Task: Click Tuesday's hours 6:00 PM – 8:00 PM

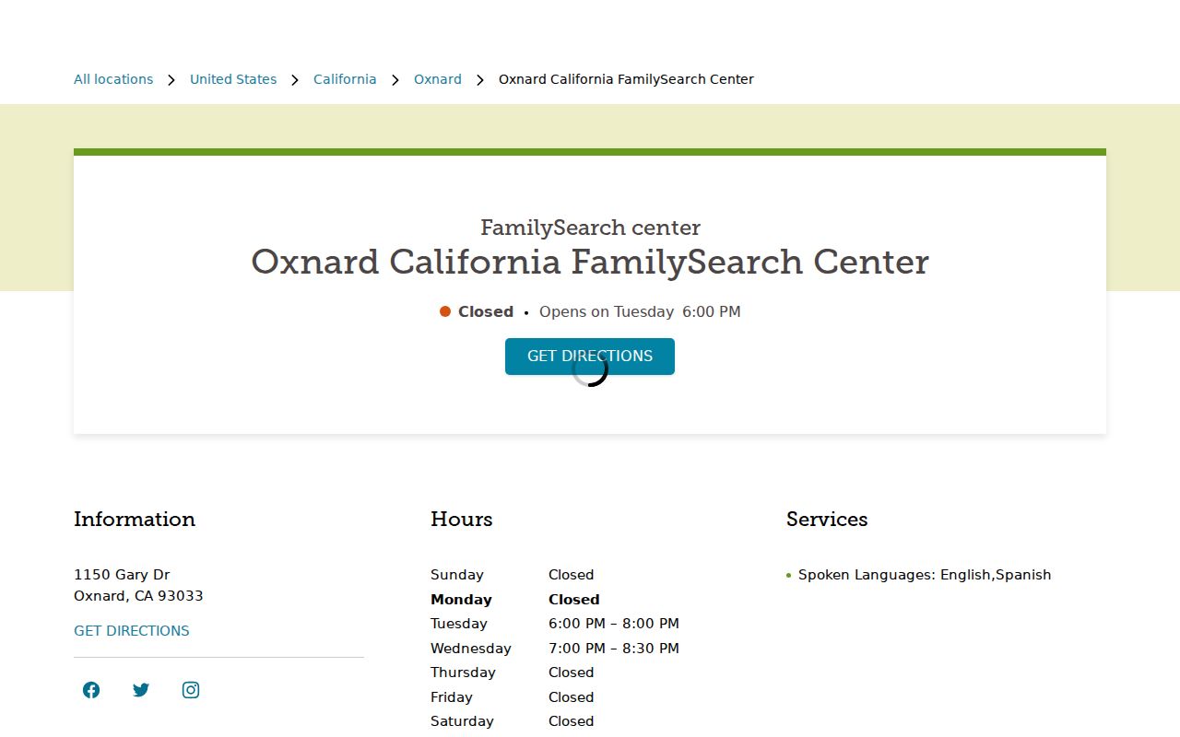Action: point(614,624)
